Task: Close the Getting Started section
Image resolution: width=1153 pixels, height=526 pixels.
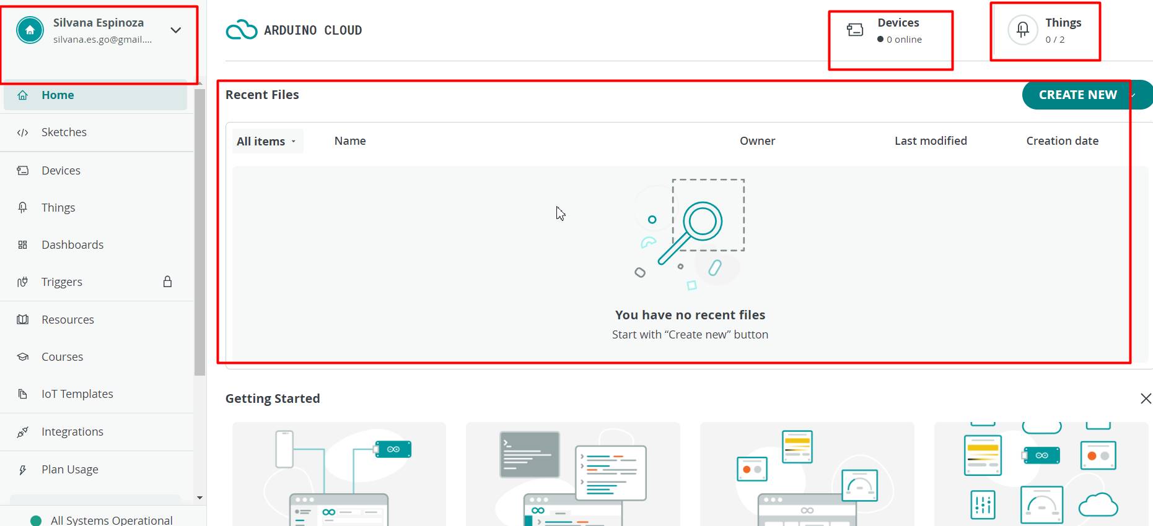Action: pyautogui.click(x=1146, y=399)
